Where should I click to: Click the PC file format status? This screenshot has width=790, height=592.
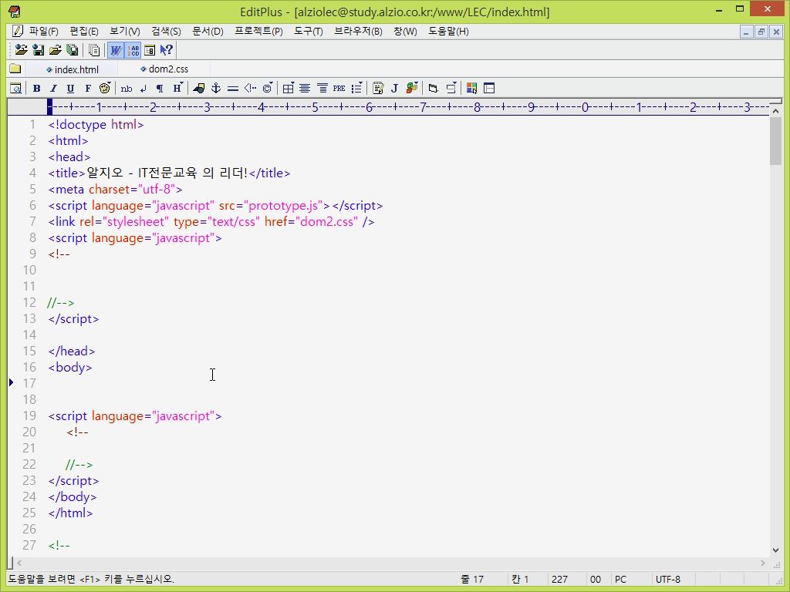tap(621, 580)
